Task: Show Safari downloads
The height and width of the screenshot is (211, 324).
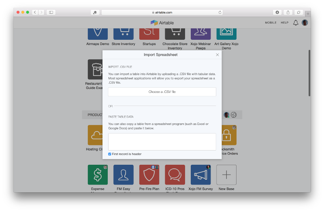Action: (x=277, y=13)
